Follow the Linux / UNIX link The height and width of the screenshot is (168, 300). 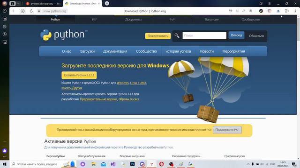138,83
